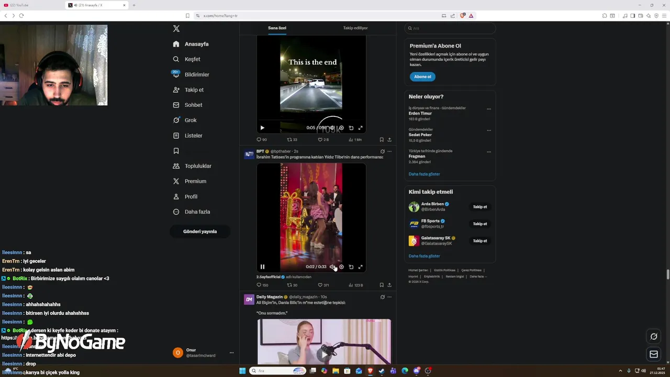Share the BPT post
Screen dimensions: 670x377
tap(389, 285)
